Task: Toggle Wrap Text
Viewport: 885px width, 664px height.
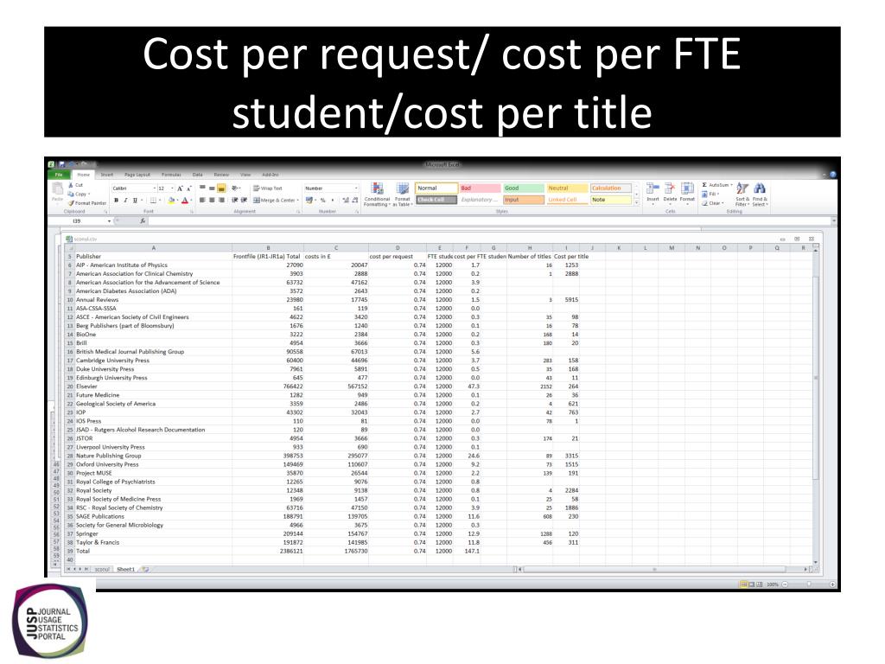Action: (x=268, y=188)
